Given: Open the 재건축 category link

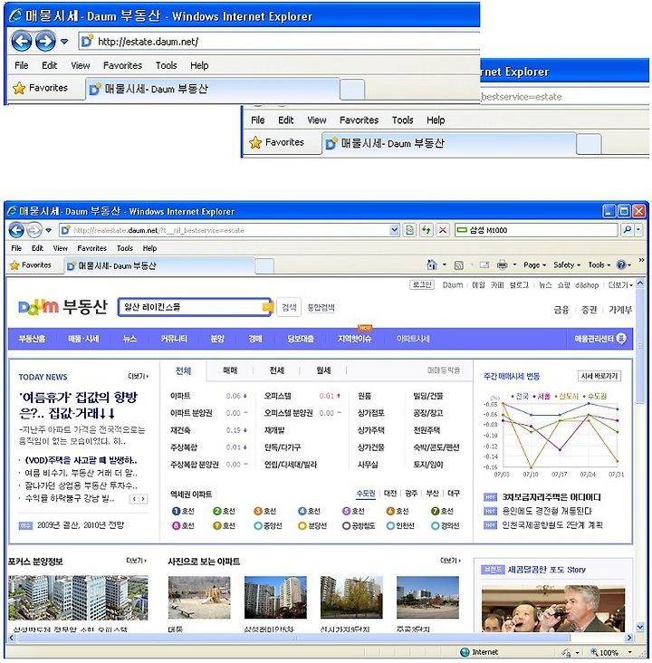Looking at the screenshot, I should tap(180, 430).
